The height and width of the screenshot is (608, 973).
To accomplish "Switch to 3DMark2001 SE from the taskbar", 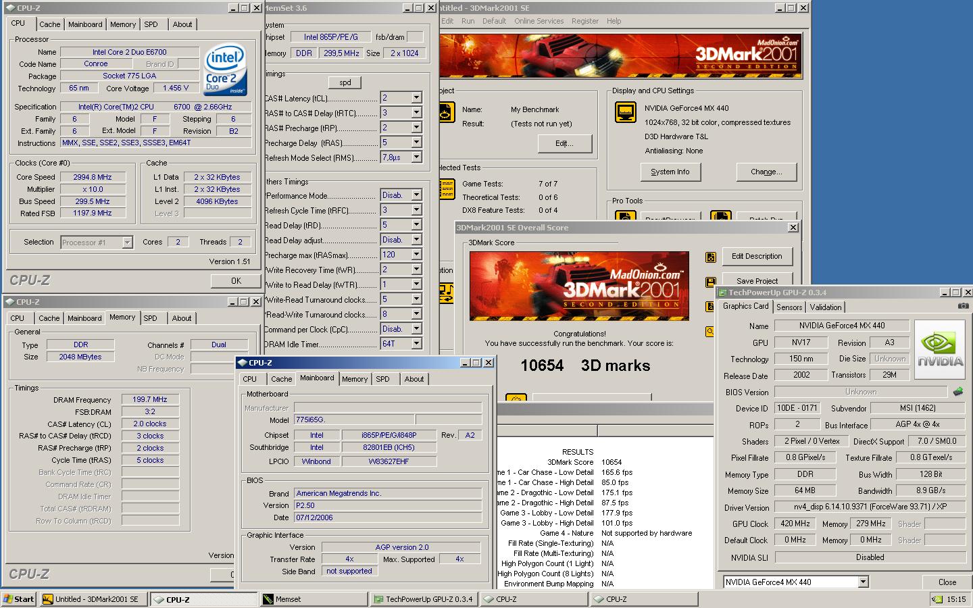I will point(94,599).
